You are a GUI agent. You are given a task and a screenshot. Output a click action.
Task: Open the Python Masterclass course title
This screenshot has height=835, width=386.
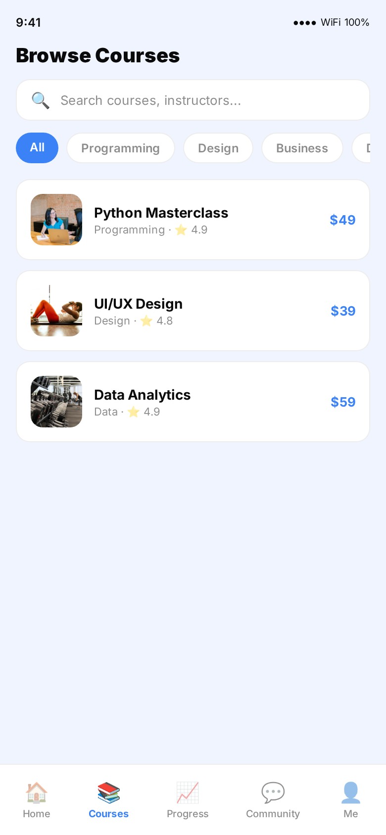coord(161,213)
